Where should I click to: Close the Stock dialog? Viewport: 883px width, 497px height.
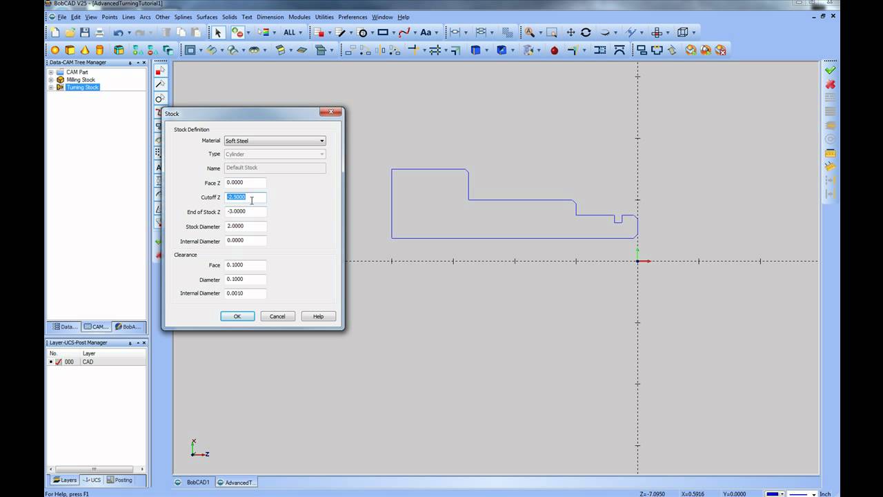point(330,113)
